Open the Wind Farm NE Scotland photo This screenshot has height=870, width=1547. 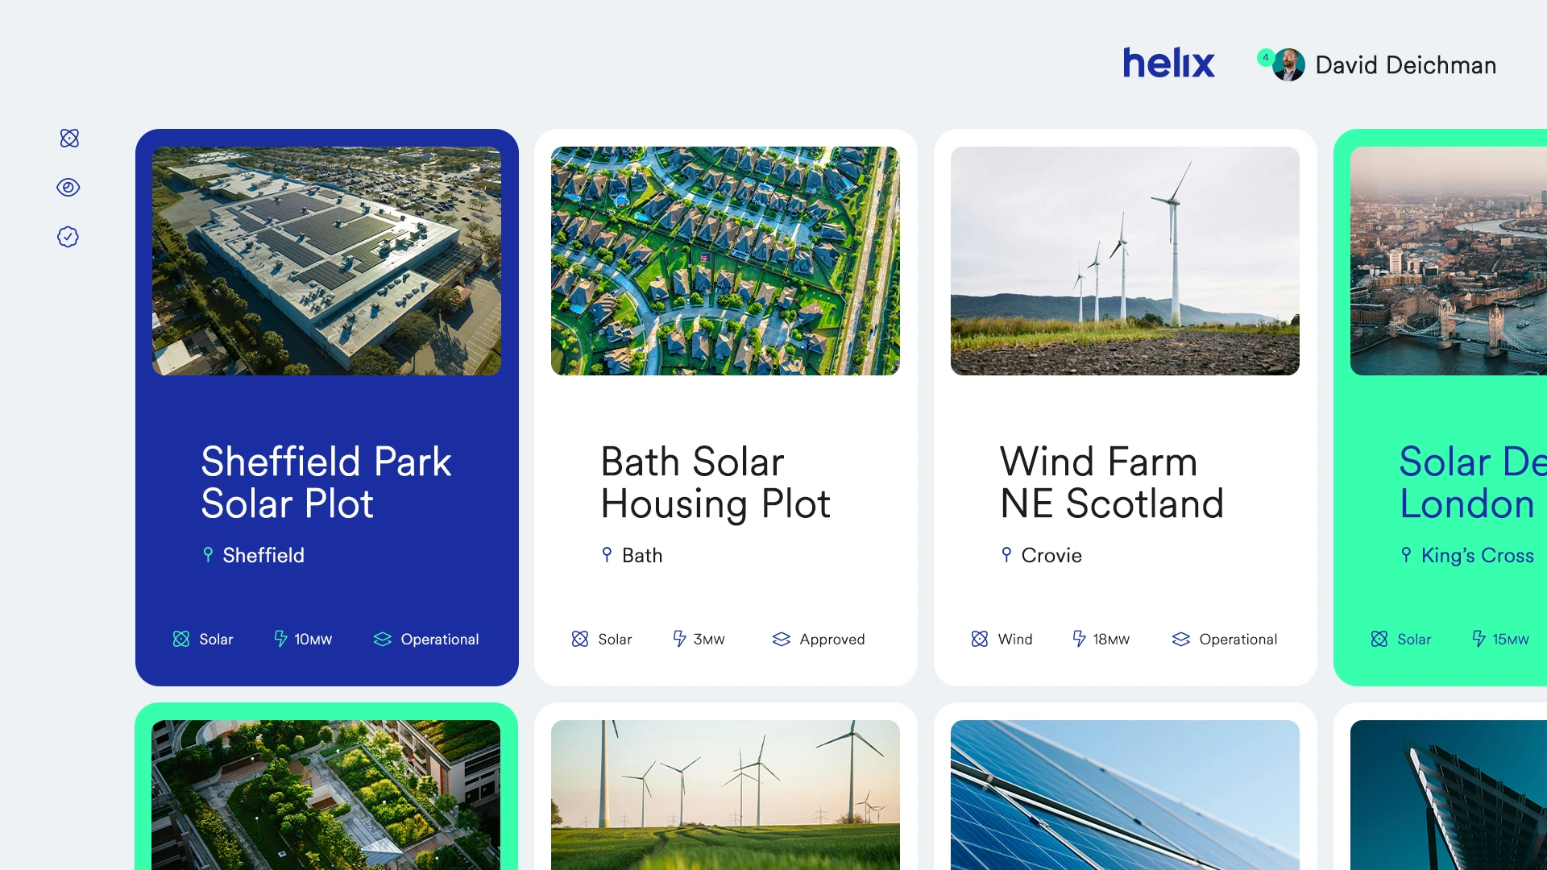pos(1125,261)
